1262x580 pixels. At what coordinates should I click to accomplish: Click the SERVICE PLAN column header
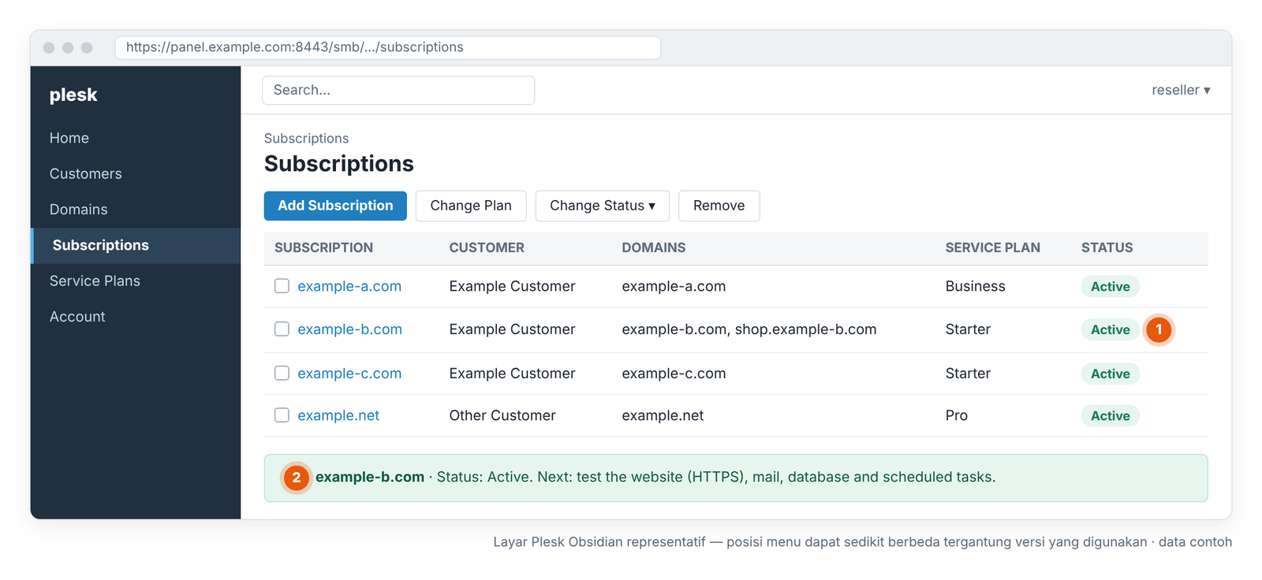992,247
